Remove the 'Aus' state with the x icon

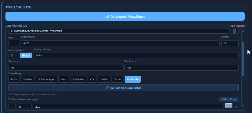tap(236, 107)
